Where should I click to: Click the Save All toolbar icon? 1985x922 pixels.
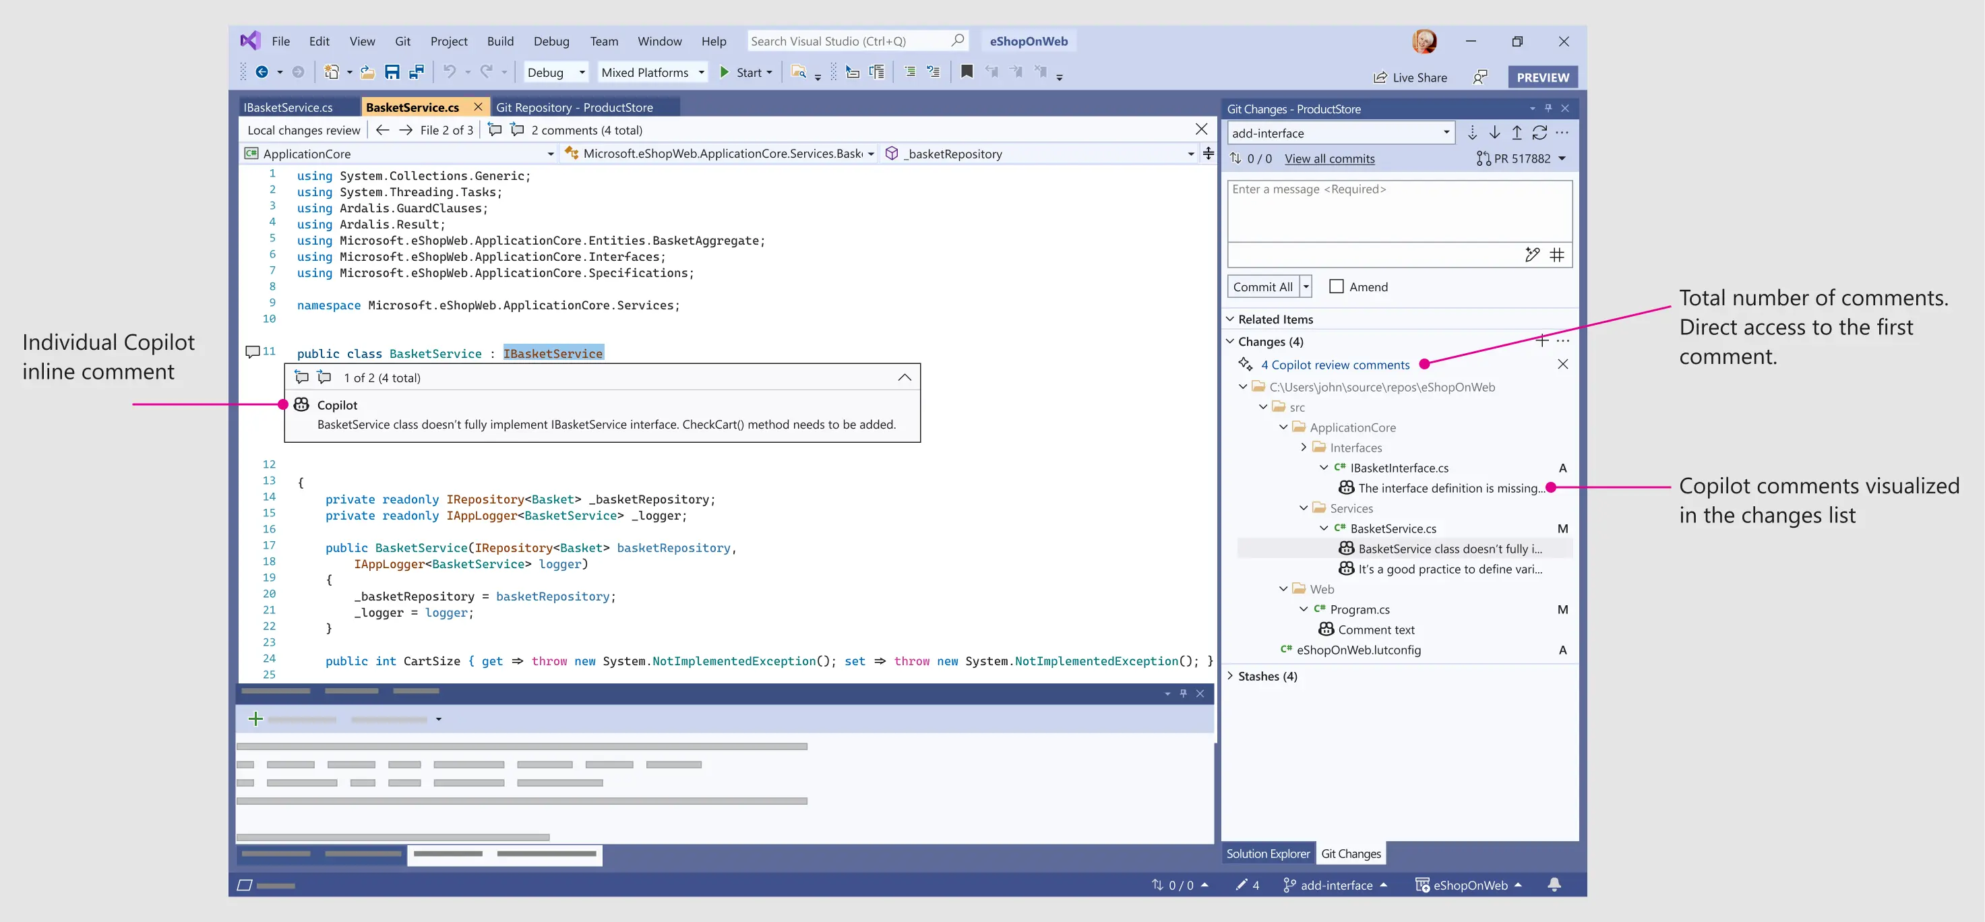pyautogui.click(x=416, y=72)
